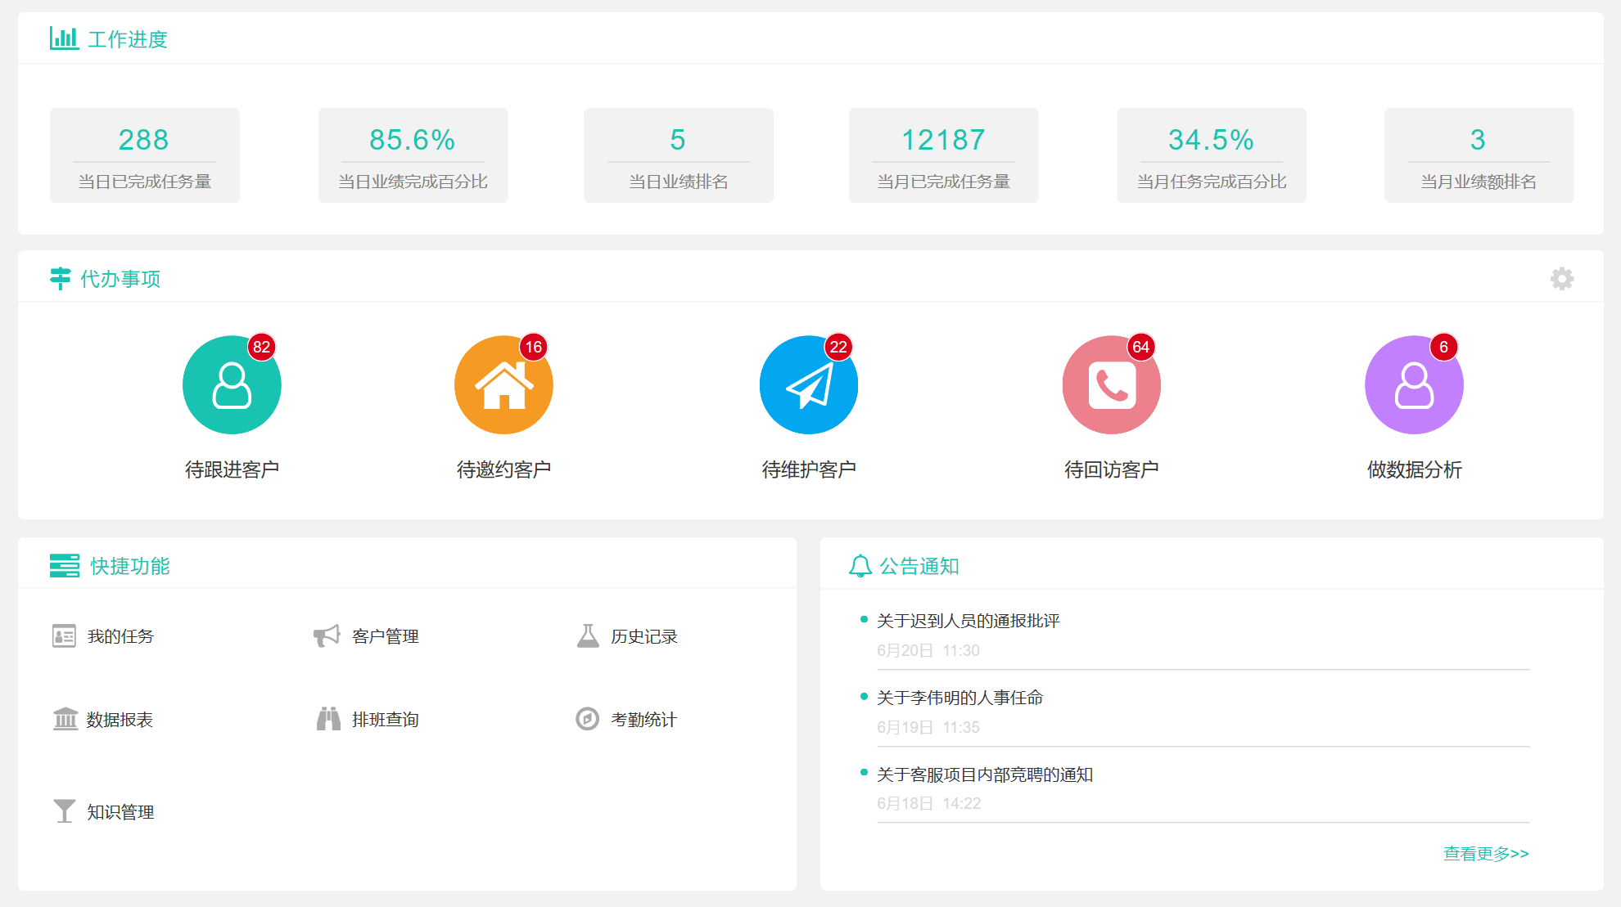Click the 工作进度 bar chart icon
Screen dimensions: 1621x907
[x=64, y=37]
